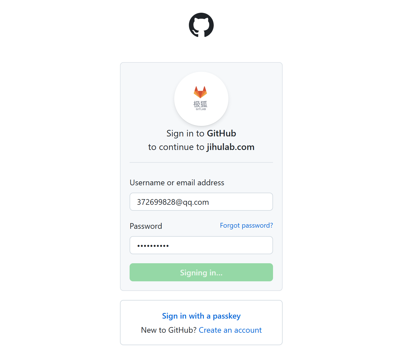Click the Sign in to GitHub heading
Screen dimensions: 406x346
(x=201, y=133)
